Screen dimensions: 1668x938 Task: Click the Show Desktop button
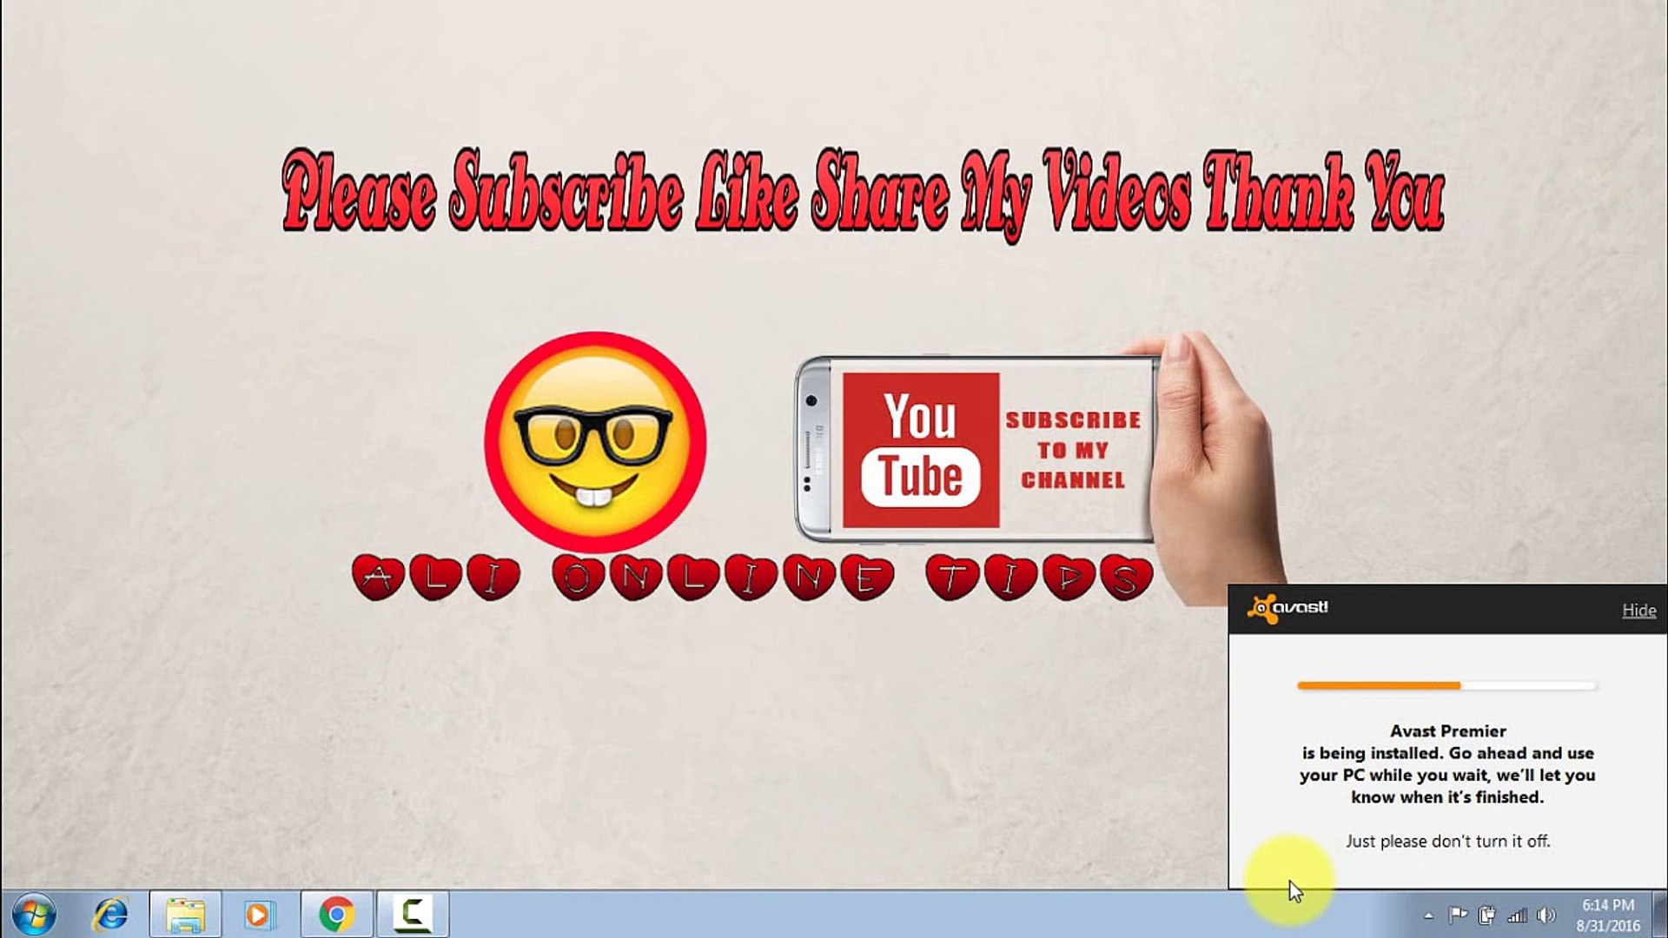tap(1661, 915)
